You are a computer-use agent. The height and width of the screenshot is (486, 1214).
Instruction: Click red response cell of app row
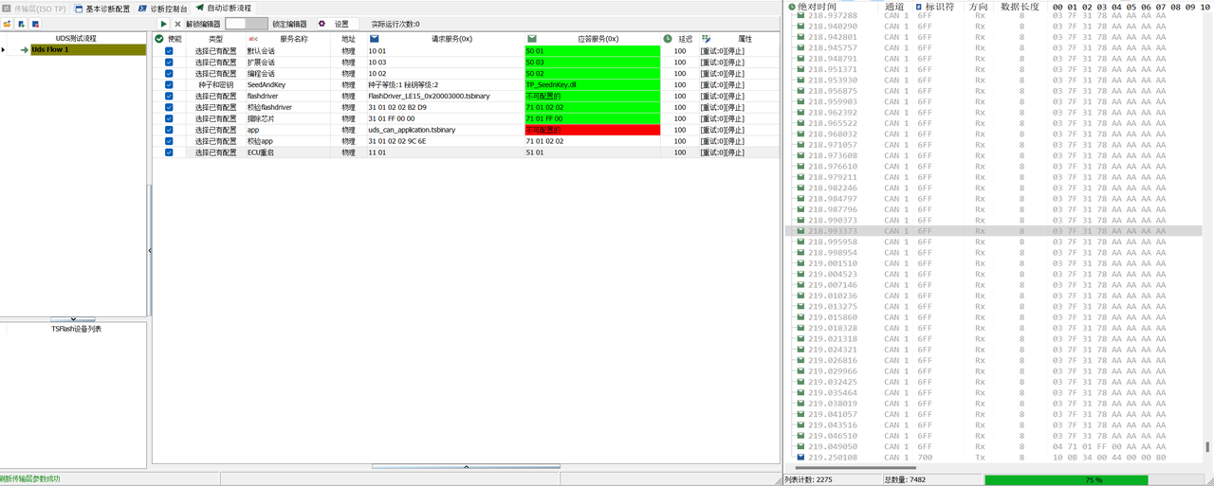(x=592, y=130)
